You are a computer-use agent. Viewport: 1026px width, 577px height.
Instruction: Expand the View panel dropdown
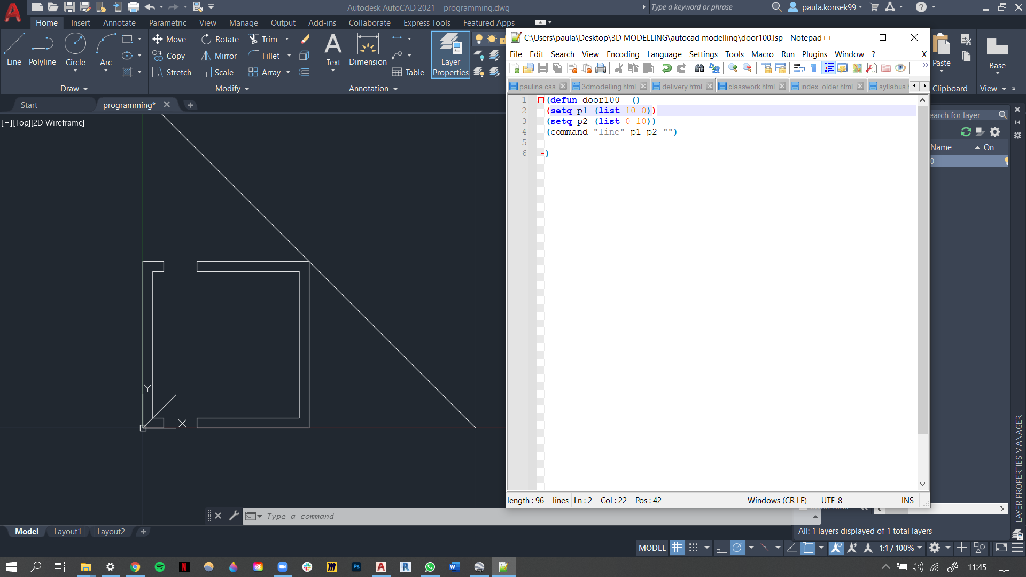(x=993, y=89)
